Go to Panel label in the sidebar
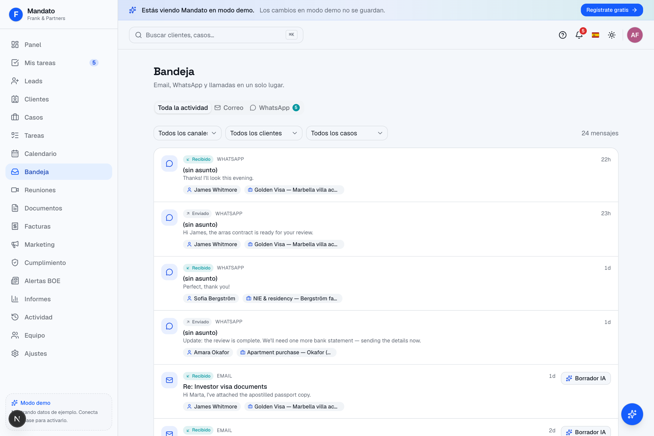 pyautogui.click(x=33, y=45)
